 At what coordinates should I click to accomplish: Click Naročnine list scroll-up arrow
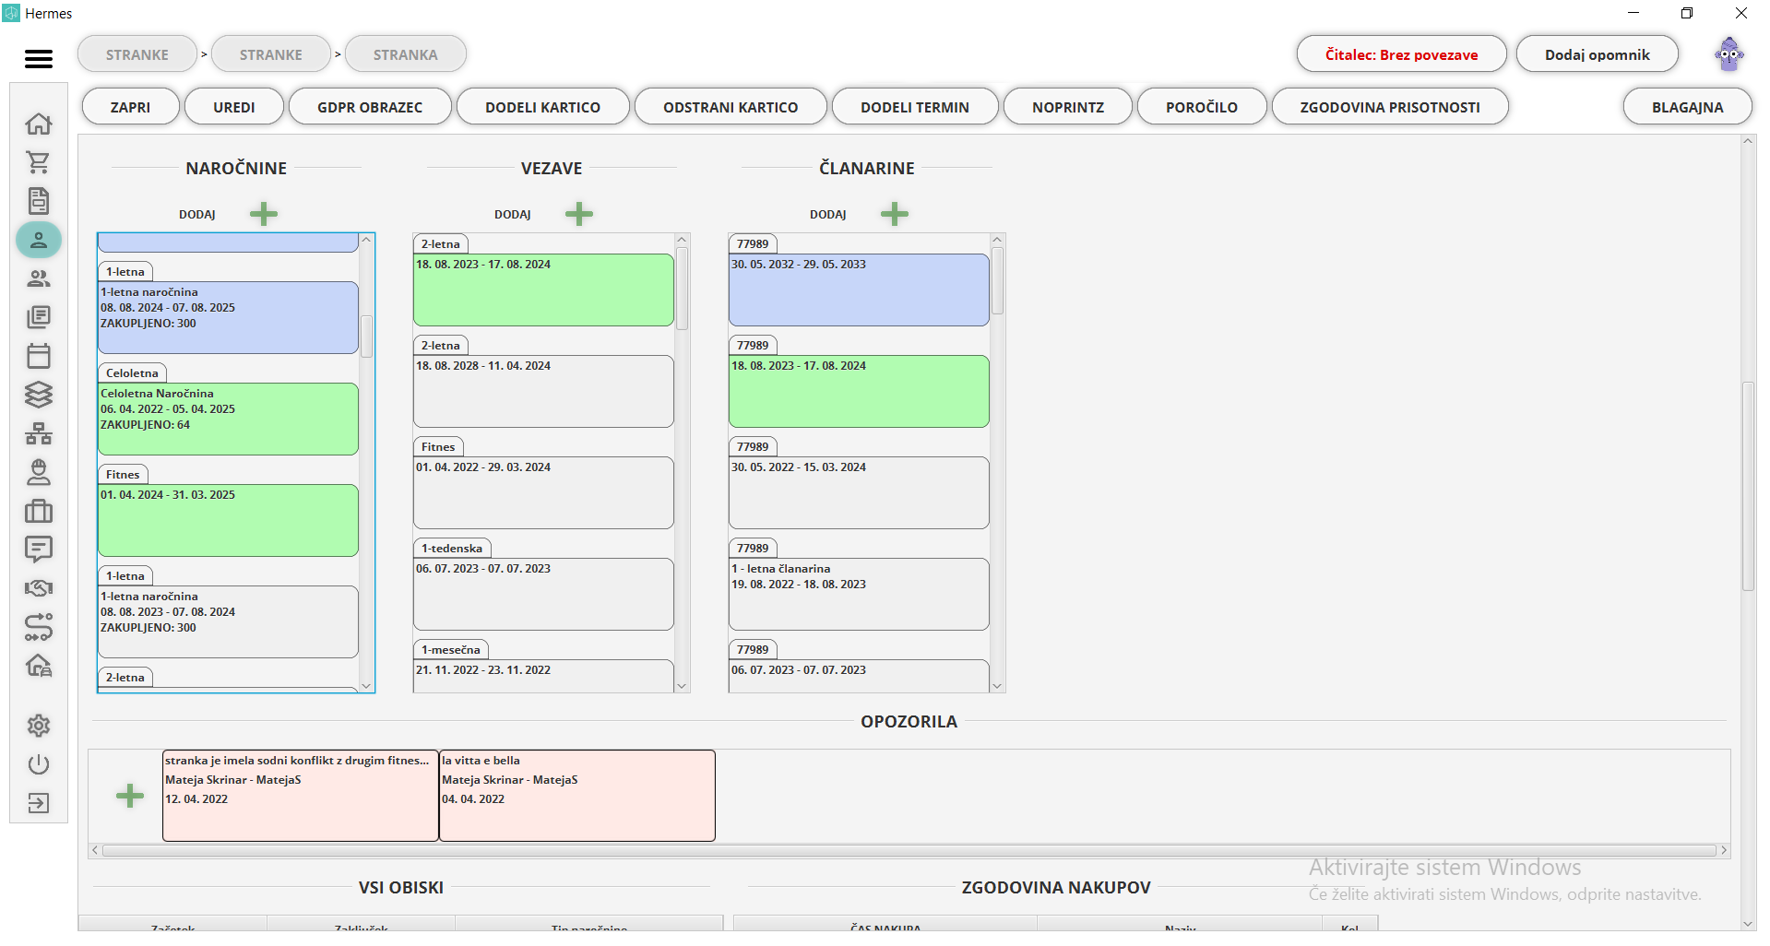(x=366, y=240)
